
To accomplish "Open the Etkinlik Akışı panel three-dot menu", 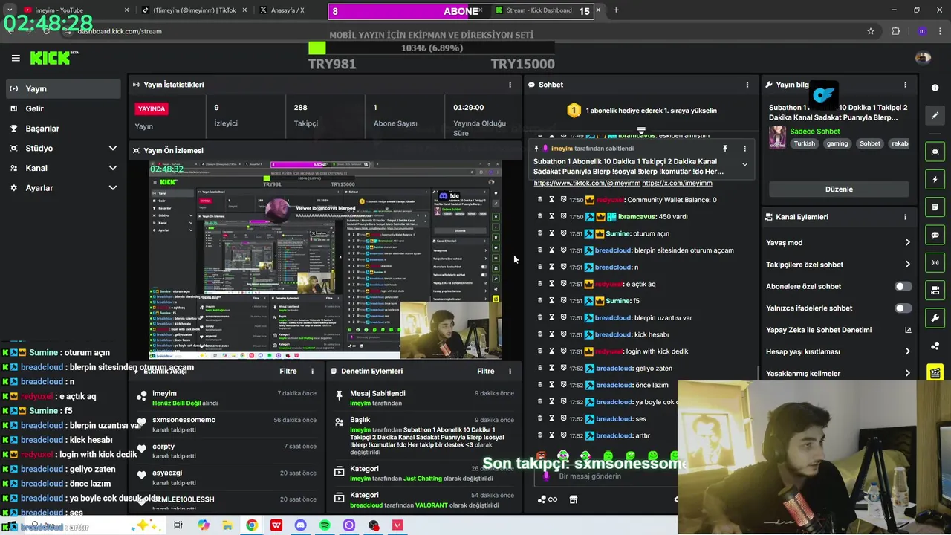I will tap(312, 371).
